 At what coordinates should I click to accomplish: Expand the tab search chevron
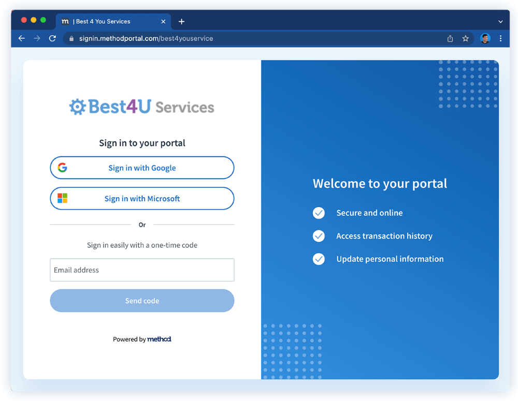[500, 21]
